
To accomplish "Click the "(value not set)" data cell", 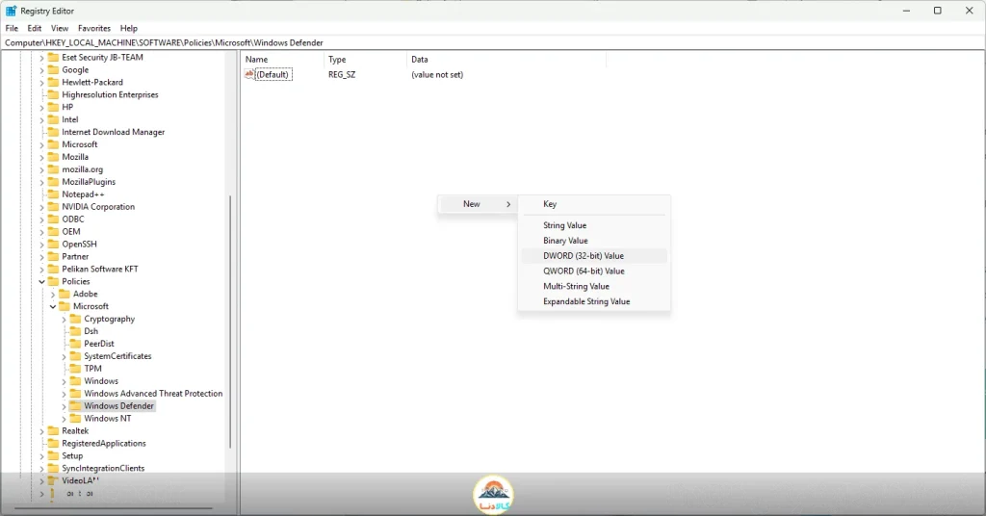I will (437, 74).
